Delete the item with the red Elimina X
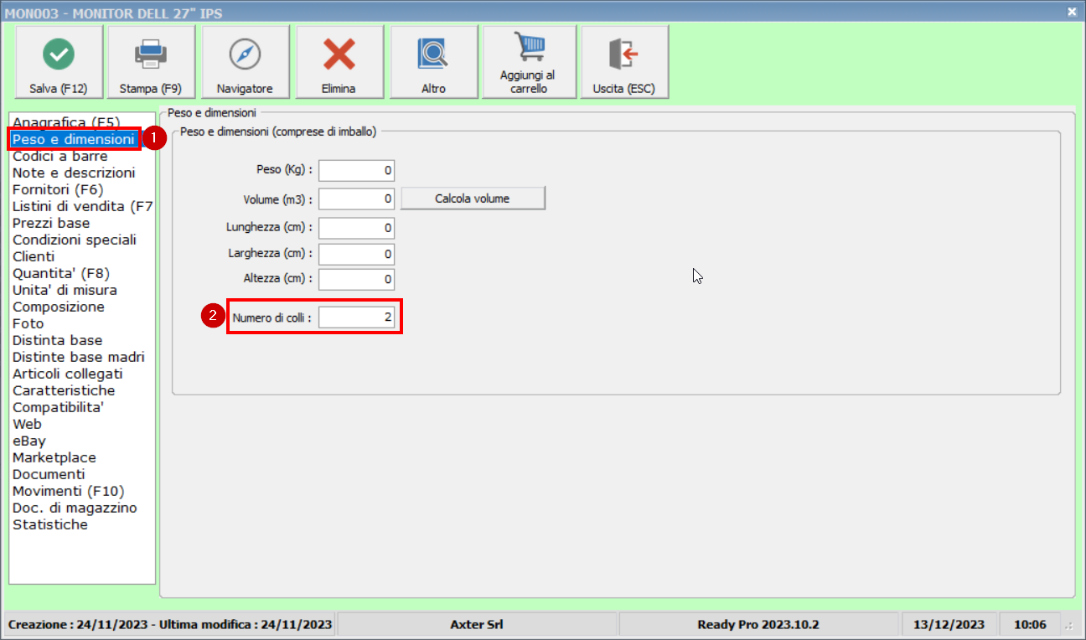 (x=339, y=54)
